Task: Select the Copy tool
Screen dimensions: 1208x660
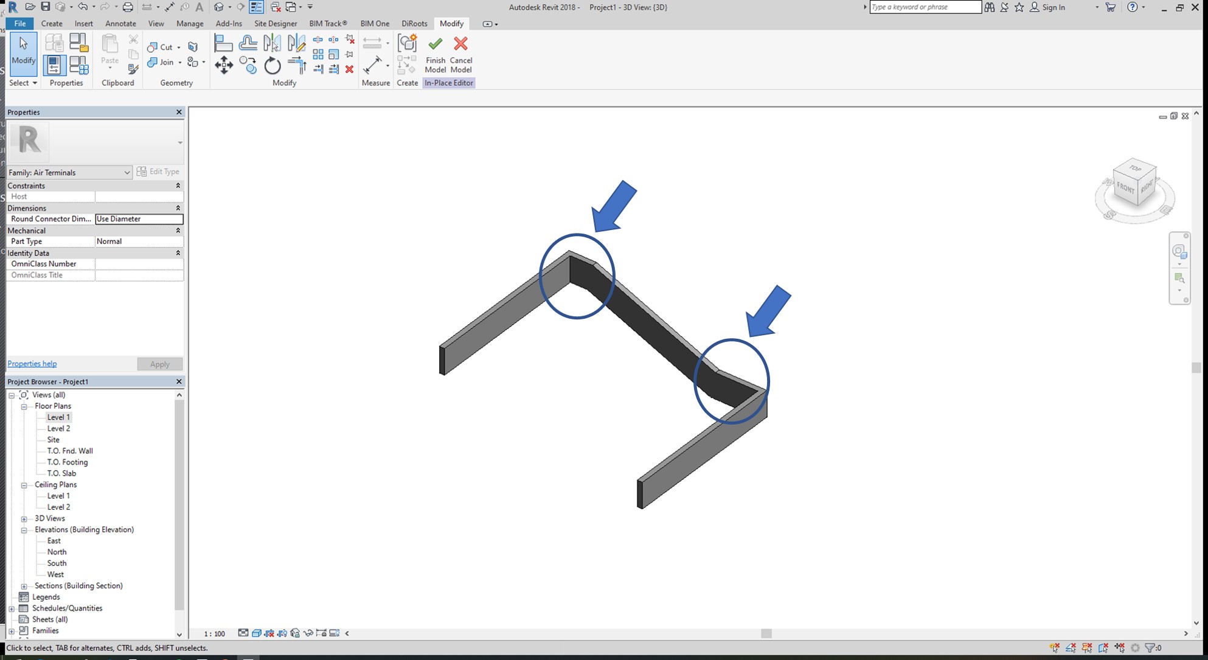Action: tap(248, 65)
